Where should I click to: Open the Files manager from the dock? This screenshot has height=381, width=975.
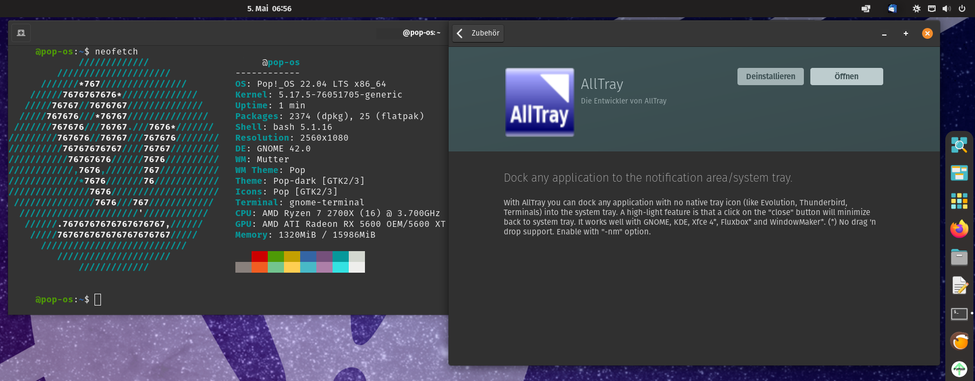[959, 257]
